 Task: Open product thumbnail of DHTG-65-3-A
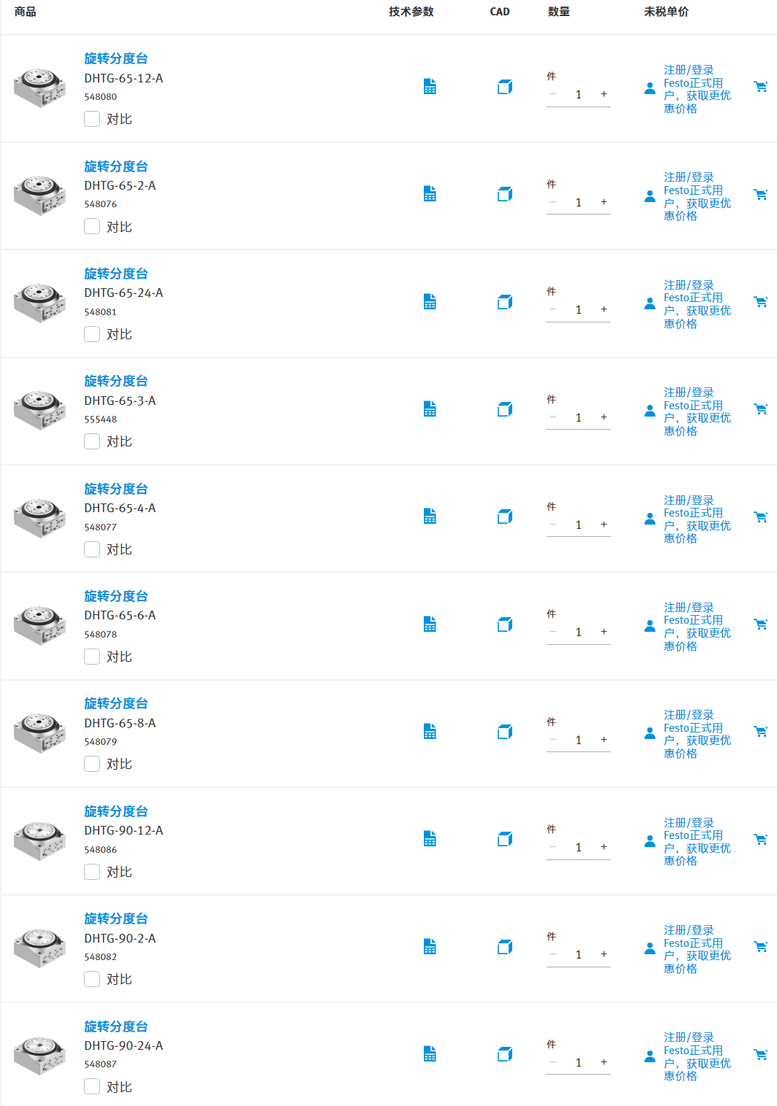(39, 410)
